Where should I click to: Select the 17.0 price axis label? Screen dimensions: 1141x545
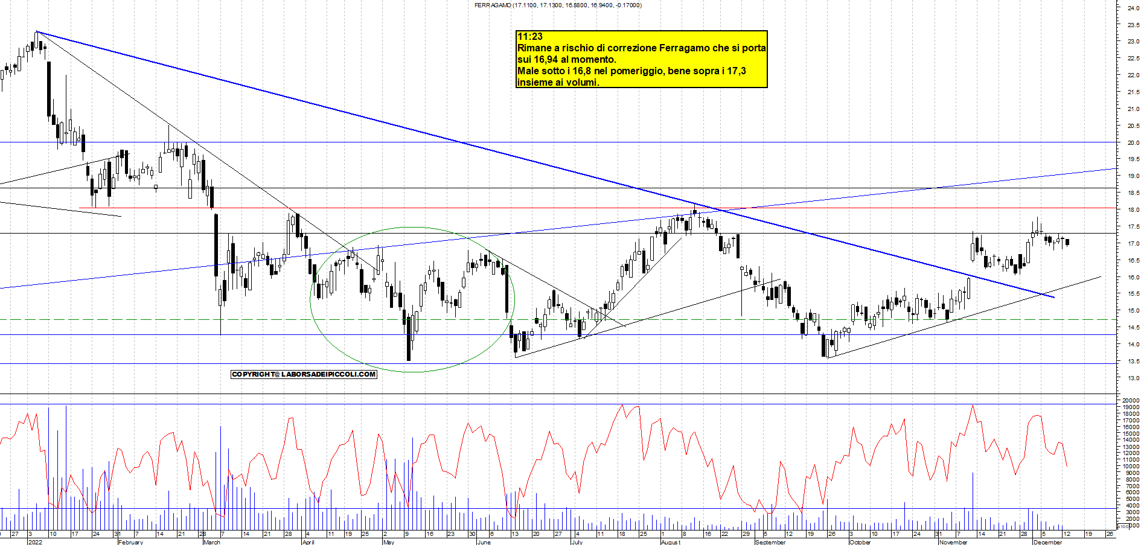[x=1133, y=244]
